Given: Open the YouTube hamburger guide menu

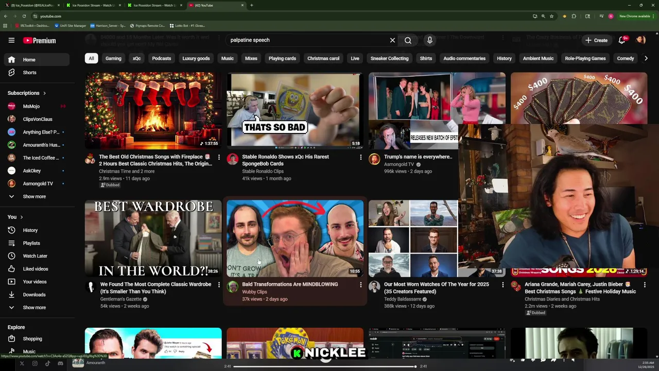Looking at the screenshot, I should pos(11,40).
